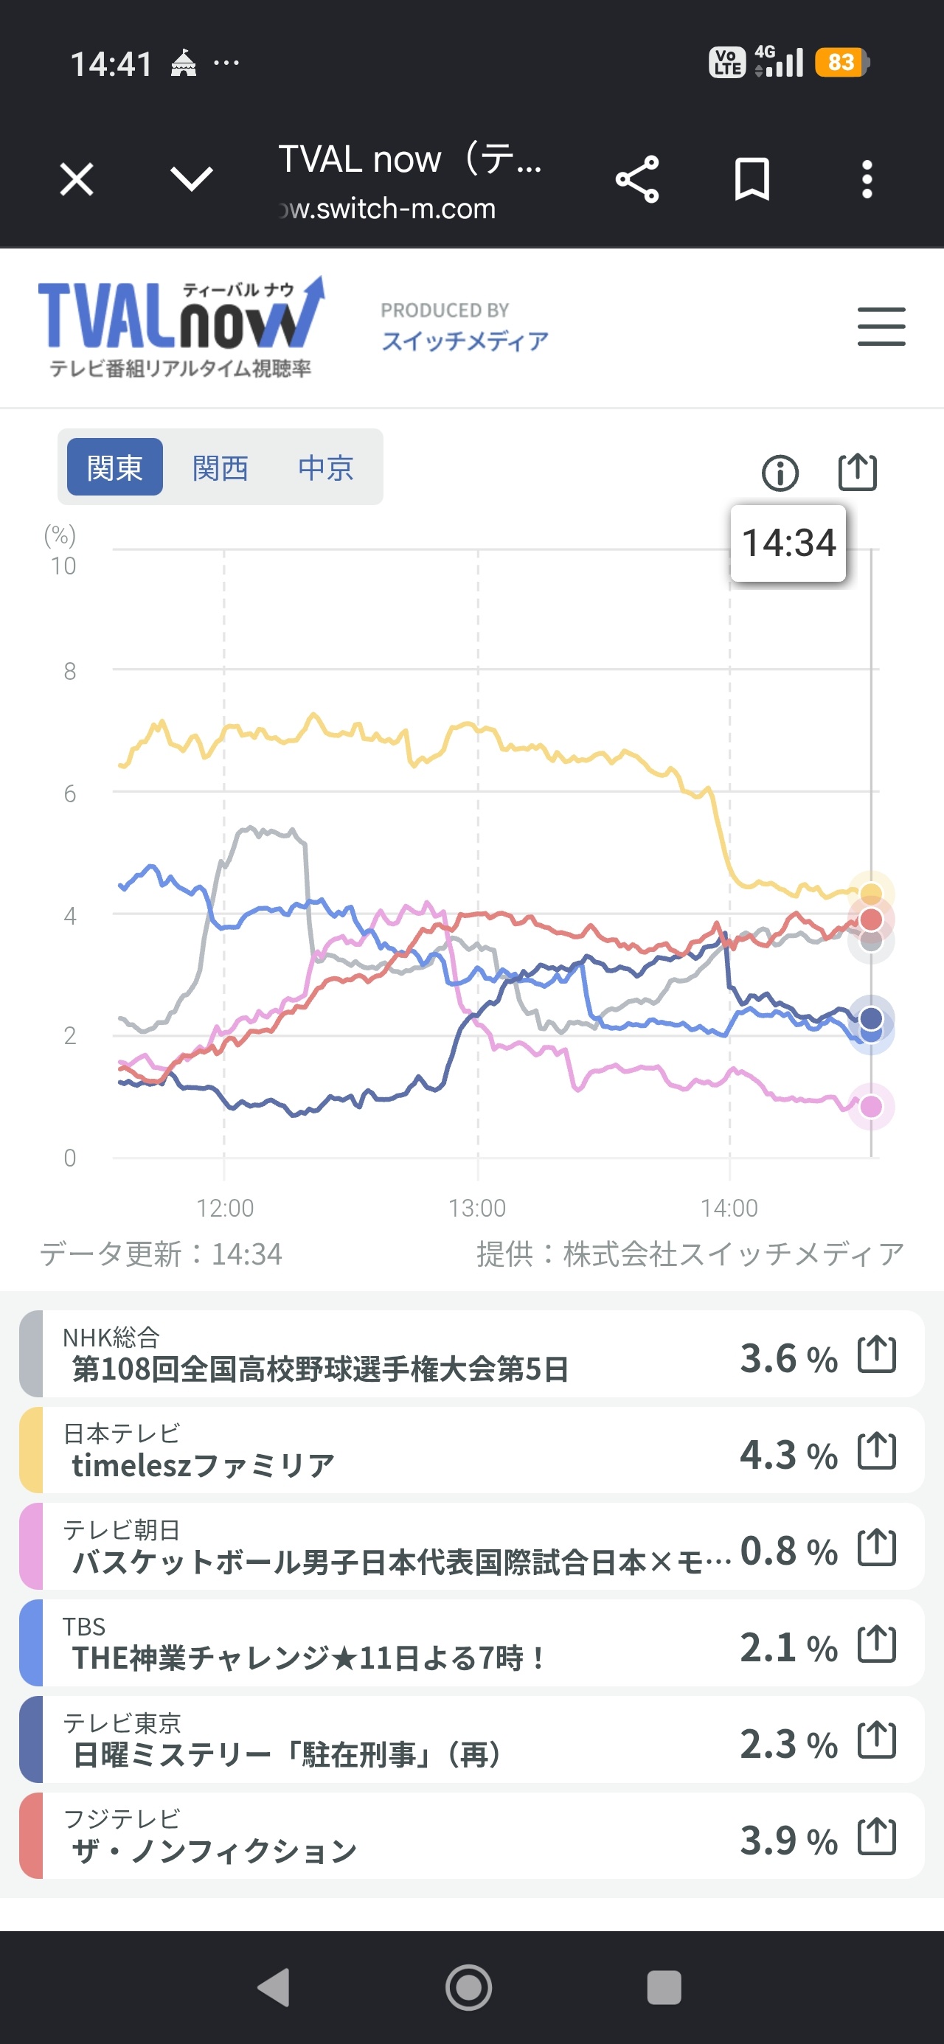
Task: Click the yellow 日本テレビ chart endpoint
Action: tap(871, 894)
